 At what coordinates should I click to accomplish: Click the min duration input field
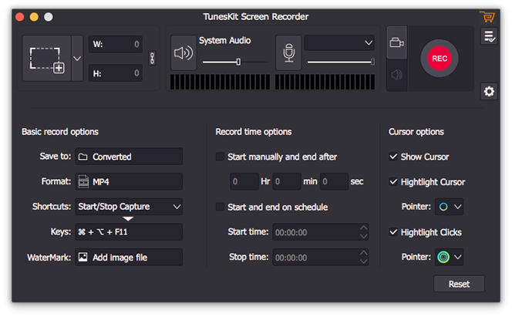[x=287, y=181]
